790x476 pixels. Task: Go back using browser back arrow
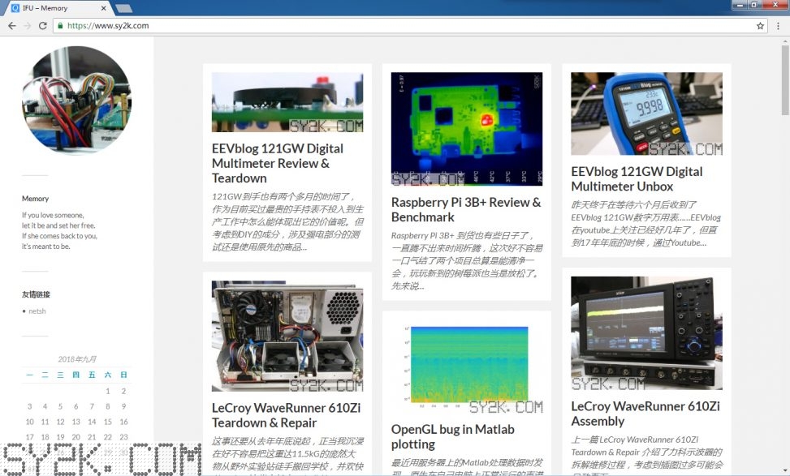click(x=12, y=26)
